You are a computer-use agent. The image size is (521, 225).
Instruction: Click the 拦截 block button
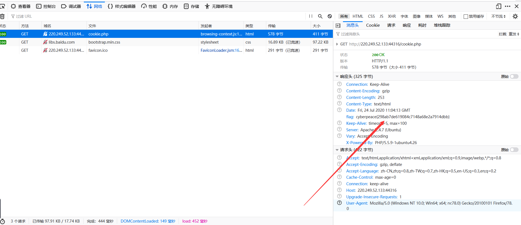pyautogui.click(x=502, y=34)
